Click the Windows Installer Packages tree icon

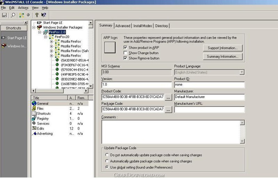tap(39, 27)
